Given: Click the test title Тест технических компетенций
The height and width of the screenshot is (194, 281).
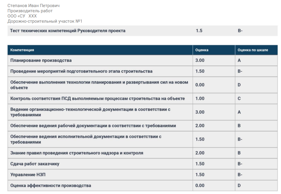Looking at the screenshot, I should point(68,31).
